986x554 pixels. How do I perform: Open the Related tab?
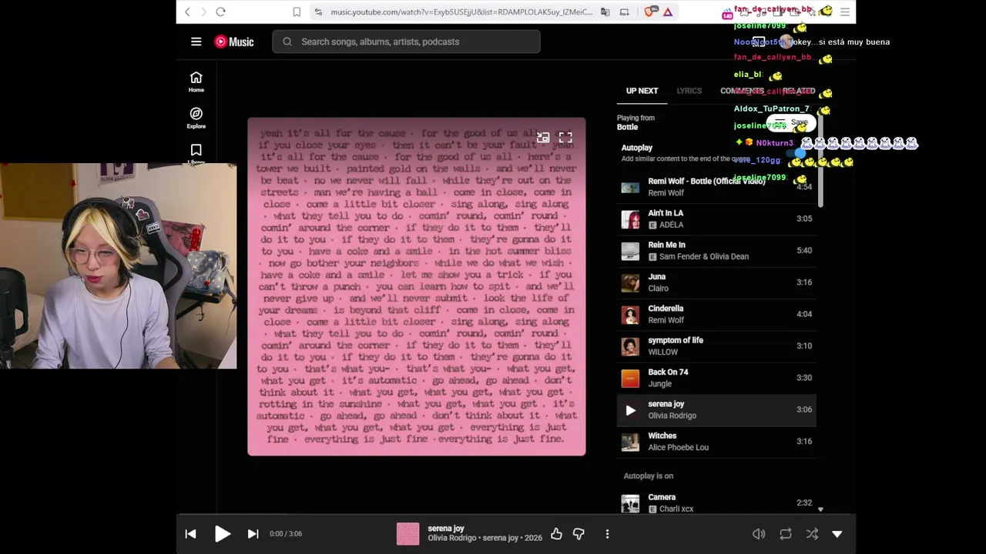click(x=799, y=91)
